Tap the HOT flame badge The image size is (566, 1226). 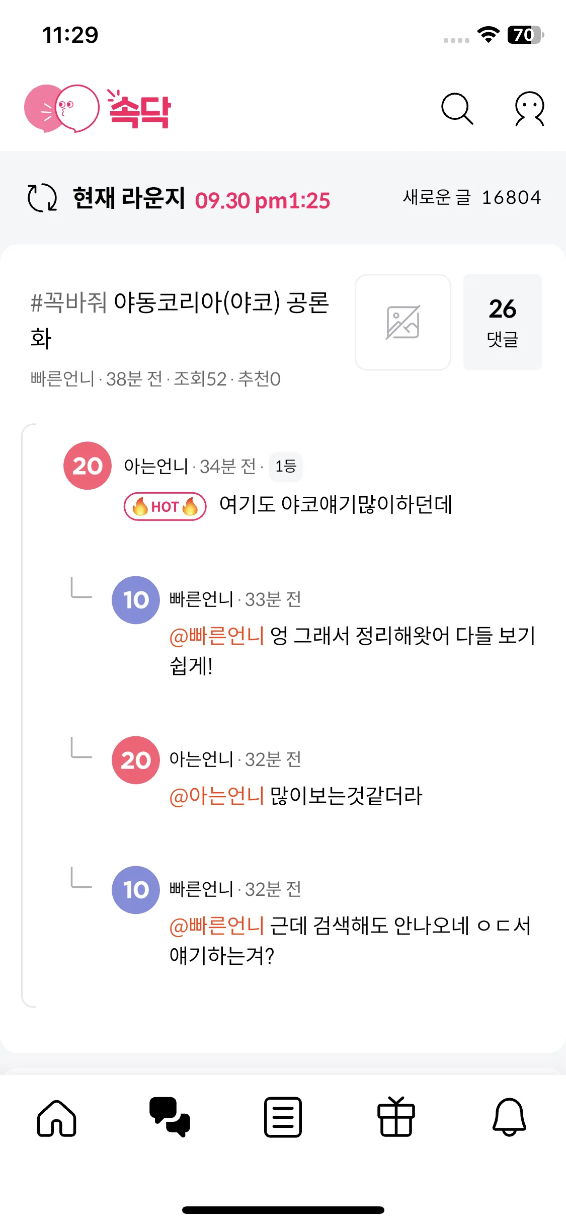[x=165, y=506]
